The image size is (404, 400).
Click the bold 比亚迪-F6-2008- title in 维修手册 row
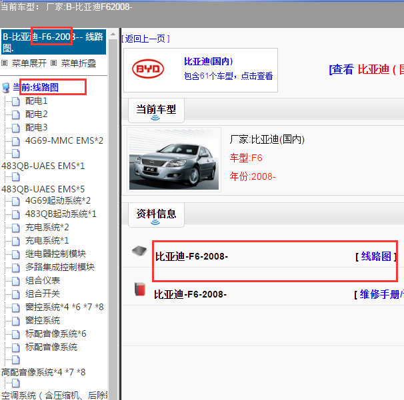coord(191,295)
